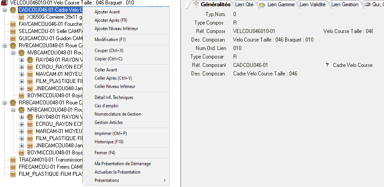Select Copier (Ctrl+C) in the context menu
384x187 pixels.
coord(108,59)
